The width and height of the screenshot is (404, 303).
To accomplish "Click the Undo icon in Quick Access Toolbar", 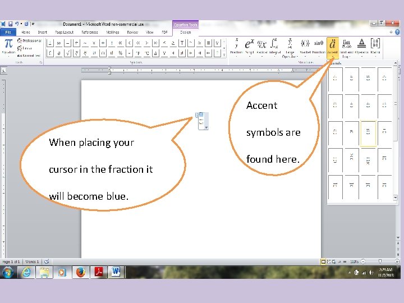I will (17, 24).
